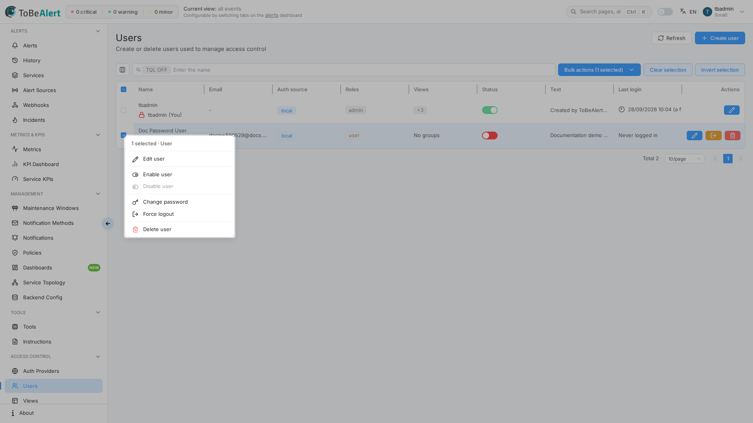Follow the alerts dashboard link

[271, 15]
